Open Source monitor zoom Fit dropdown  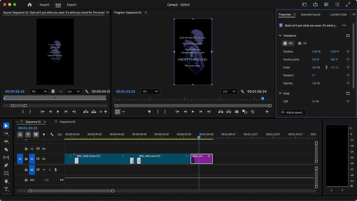(39, 91)
